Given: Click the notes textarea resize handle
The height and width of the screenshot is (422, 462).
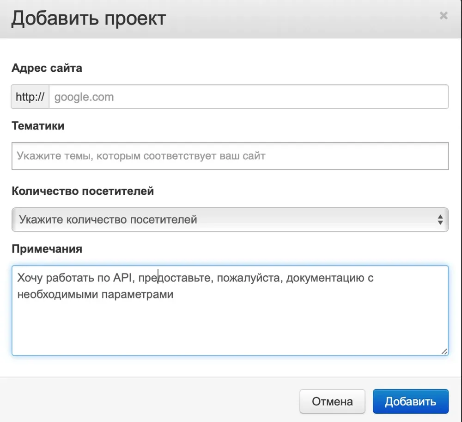Looking at the screenshot, I should pyautogui.click(x=444, y=352).
